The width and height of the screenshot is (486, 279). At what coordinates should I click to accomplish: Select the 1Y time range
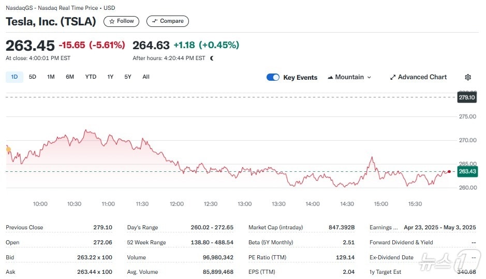(110, 77)
